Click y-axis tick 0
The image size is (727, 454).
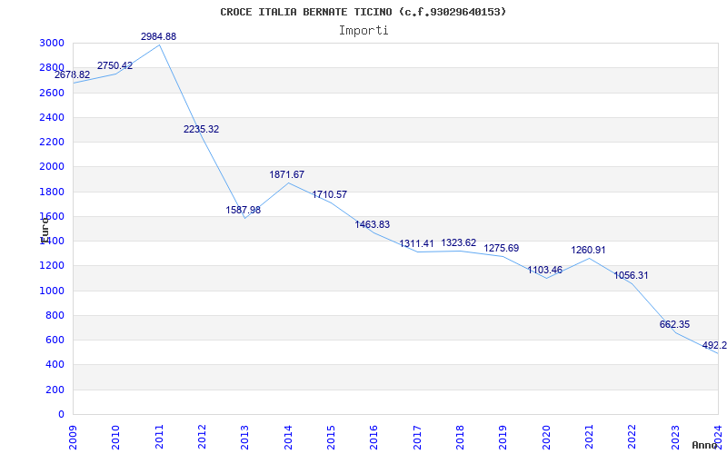(x=61, y=414)
